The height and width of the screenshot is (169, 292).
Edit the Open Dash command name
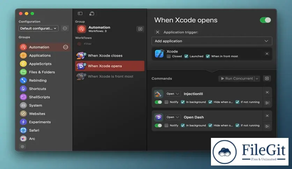194,117
